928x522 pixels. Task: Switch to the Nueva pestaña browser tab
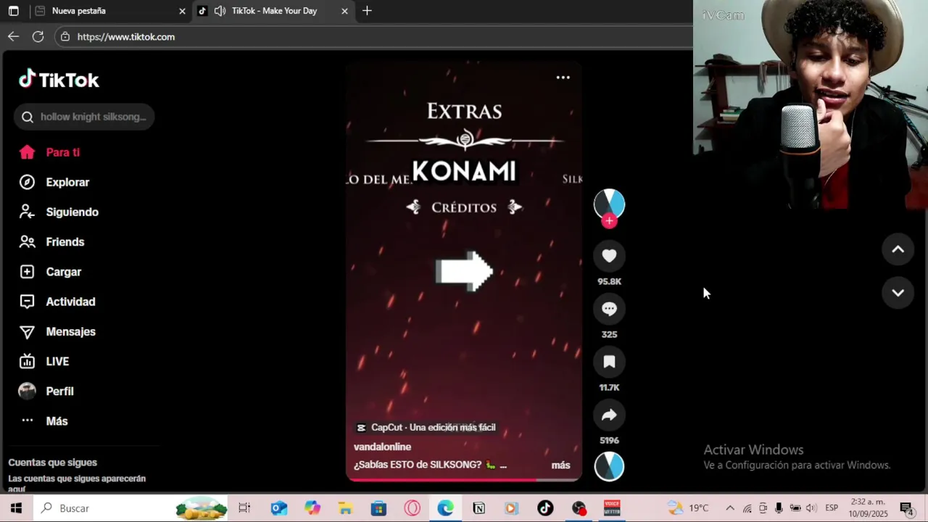click(108, 11)
